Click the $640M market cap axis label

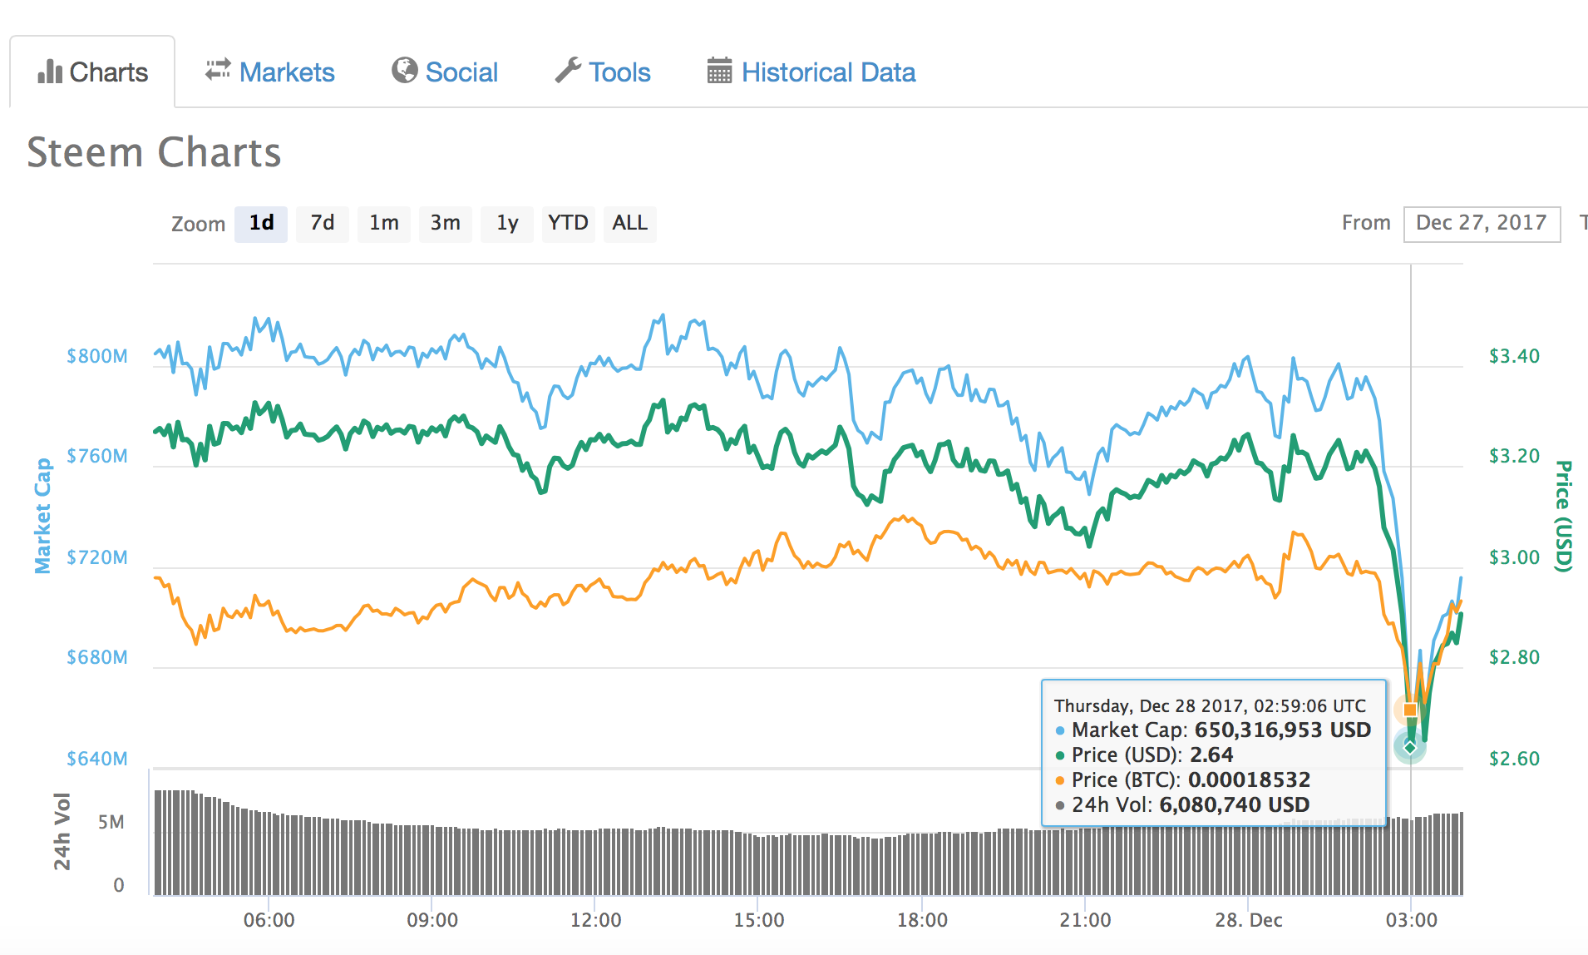(97, 759)
